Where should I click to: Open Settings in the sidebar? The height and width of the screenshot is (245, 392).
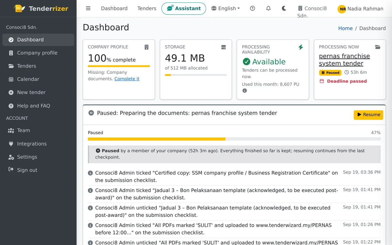pos(38,157)
